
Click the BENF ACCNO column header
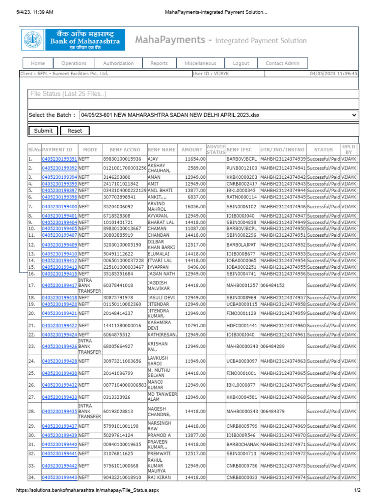(125, 150)
